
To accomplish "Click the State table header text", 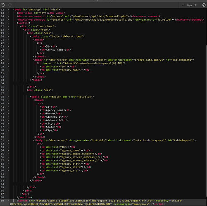I will (x=50, y=127).
